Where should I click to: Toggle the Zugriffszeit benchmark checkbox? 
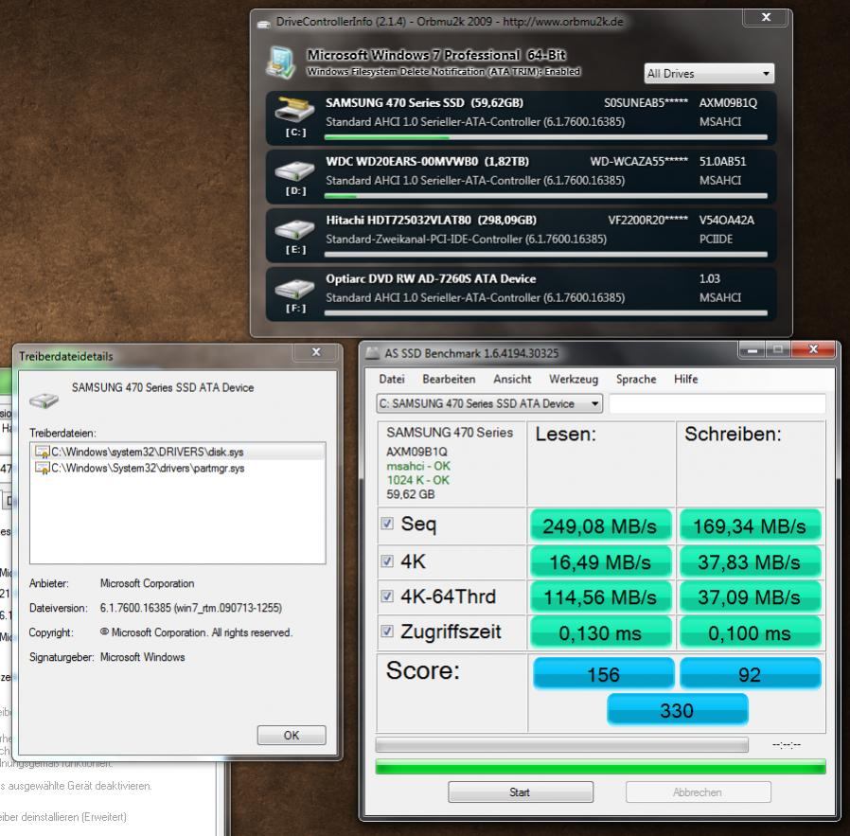[x=387, y=631]
